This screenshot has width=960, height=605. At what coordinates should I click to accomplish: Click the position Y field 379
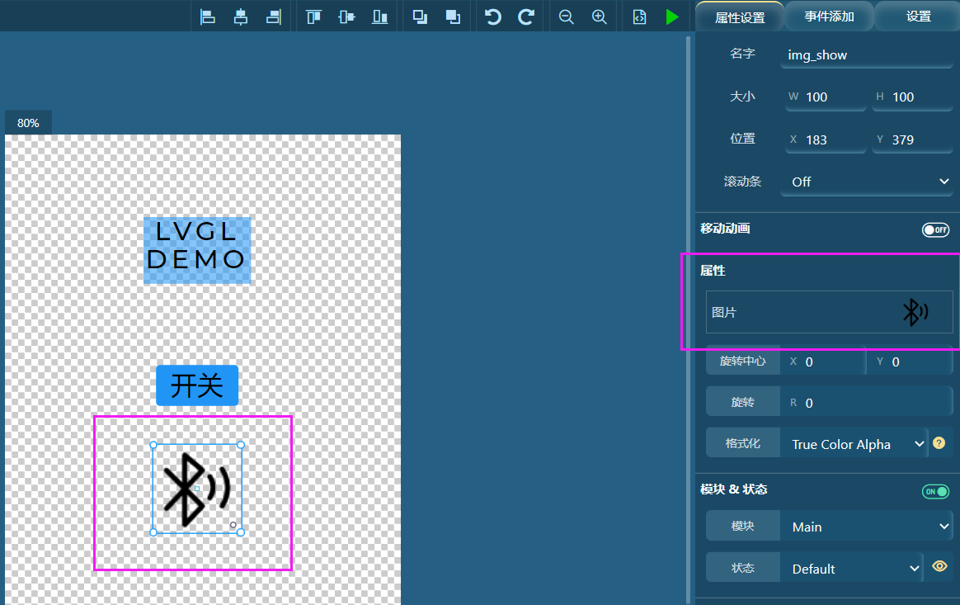click(x=912, y=139)
